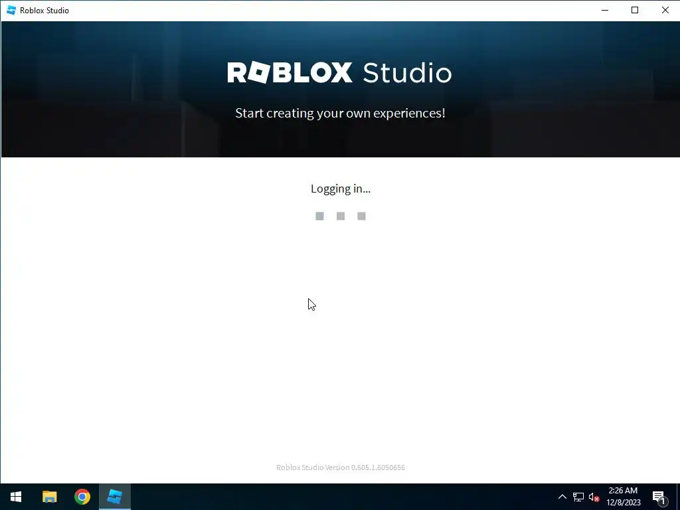Show hidden system tray icons
680x510 pixels.
click(562, 497)
